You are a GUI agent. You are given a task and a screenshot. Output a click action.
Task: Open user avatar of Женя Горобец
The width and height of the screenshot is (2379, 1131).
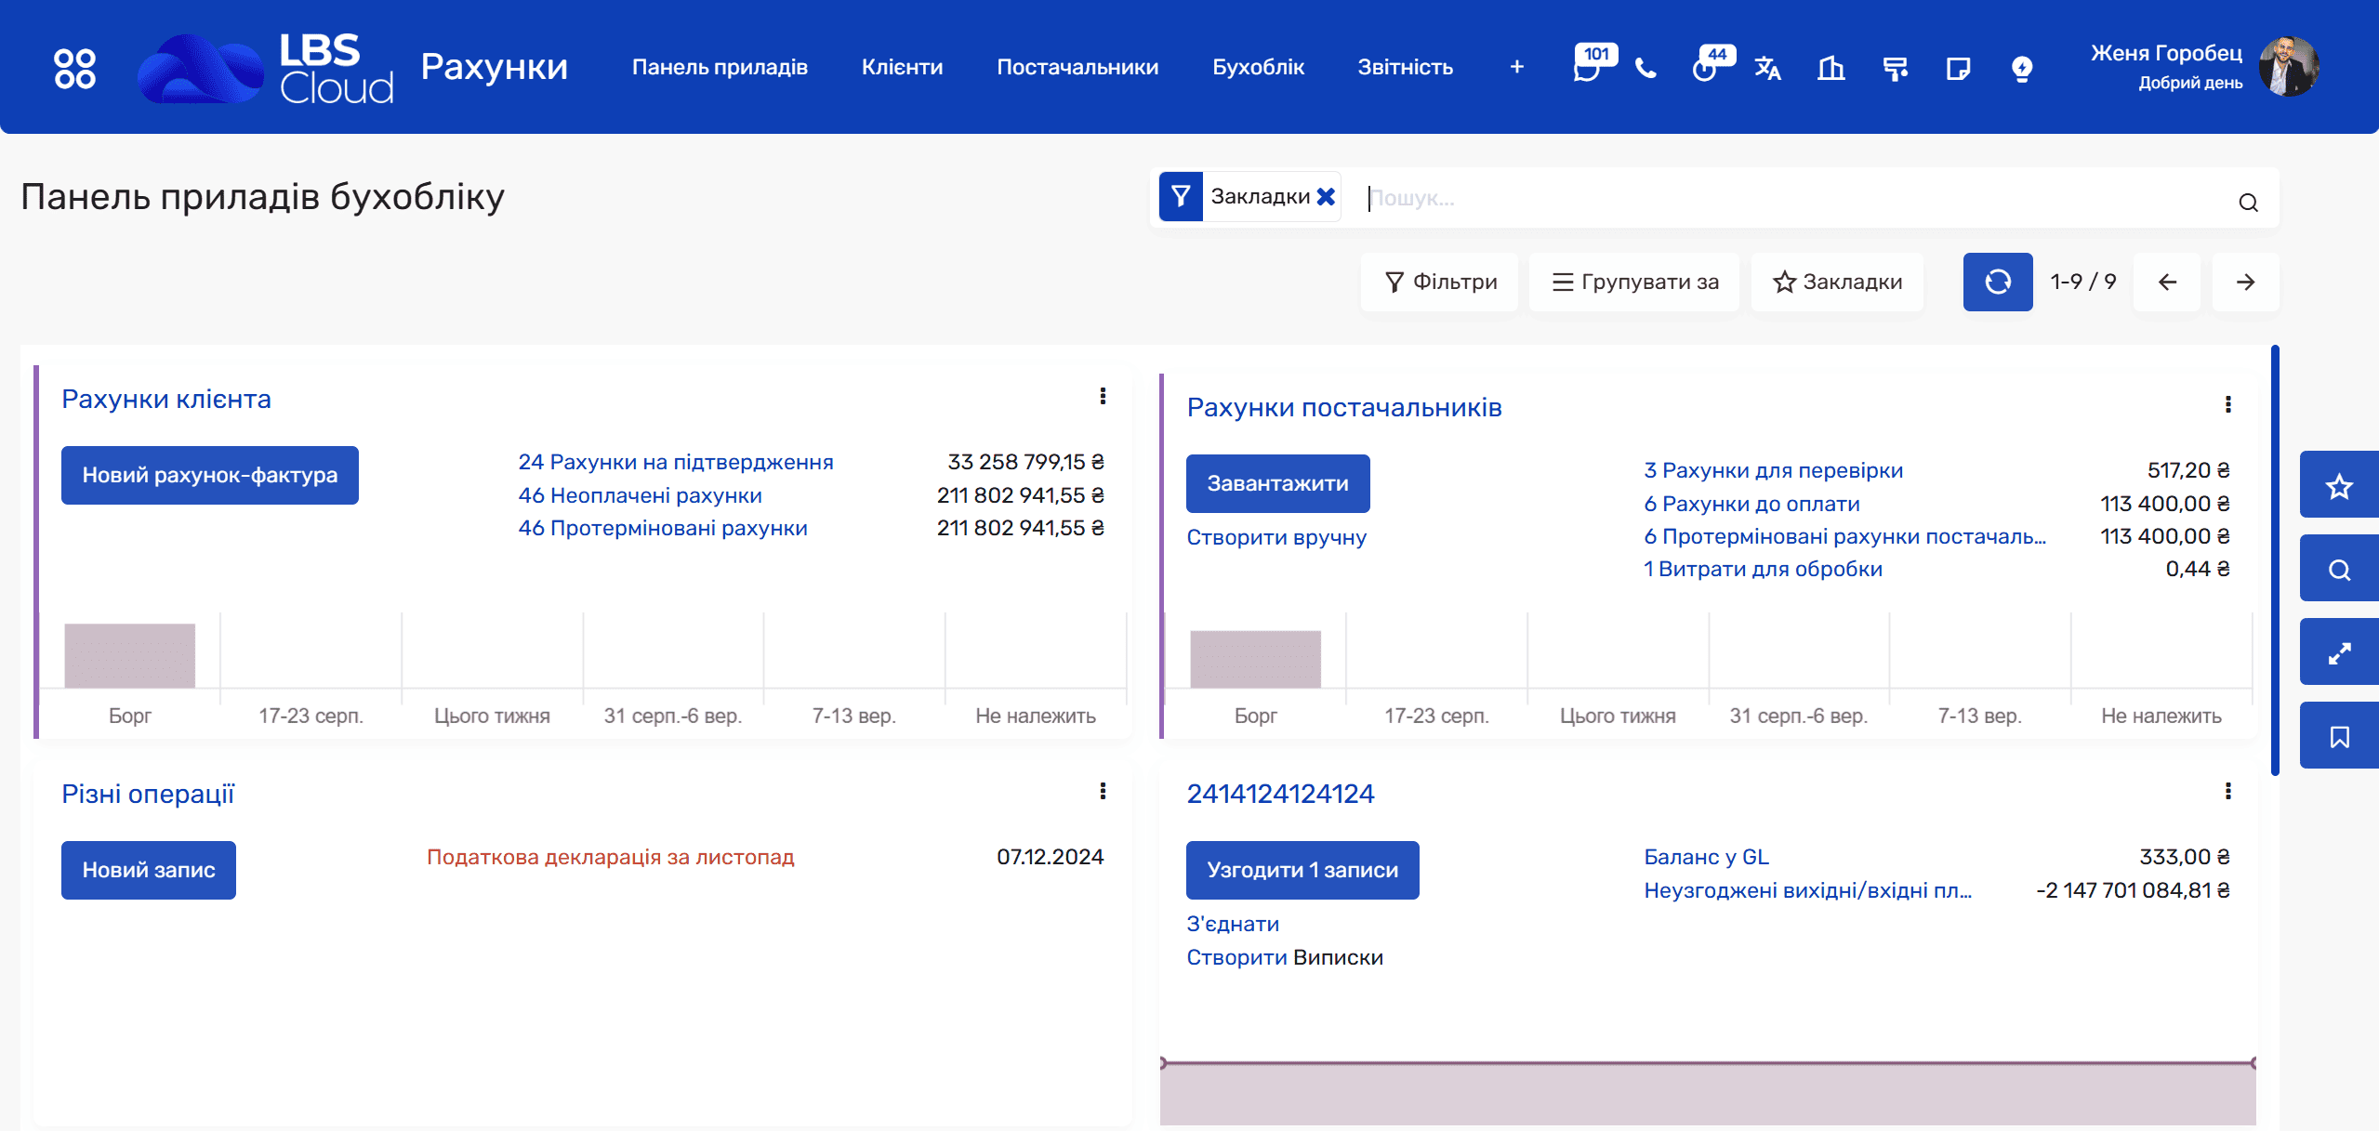(x=2289, y=67)
